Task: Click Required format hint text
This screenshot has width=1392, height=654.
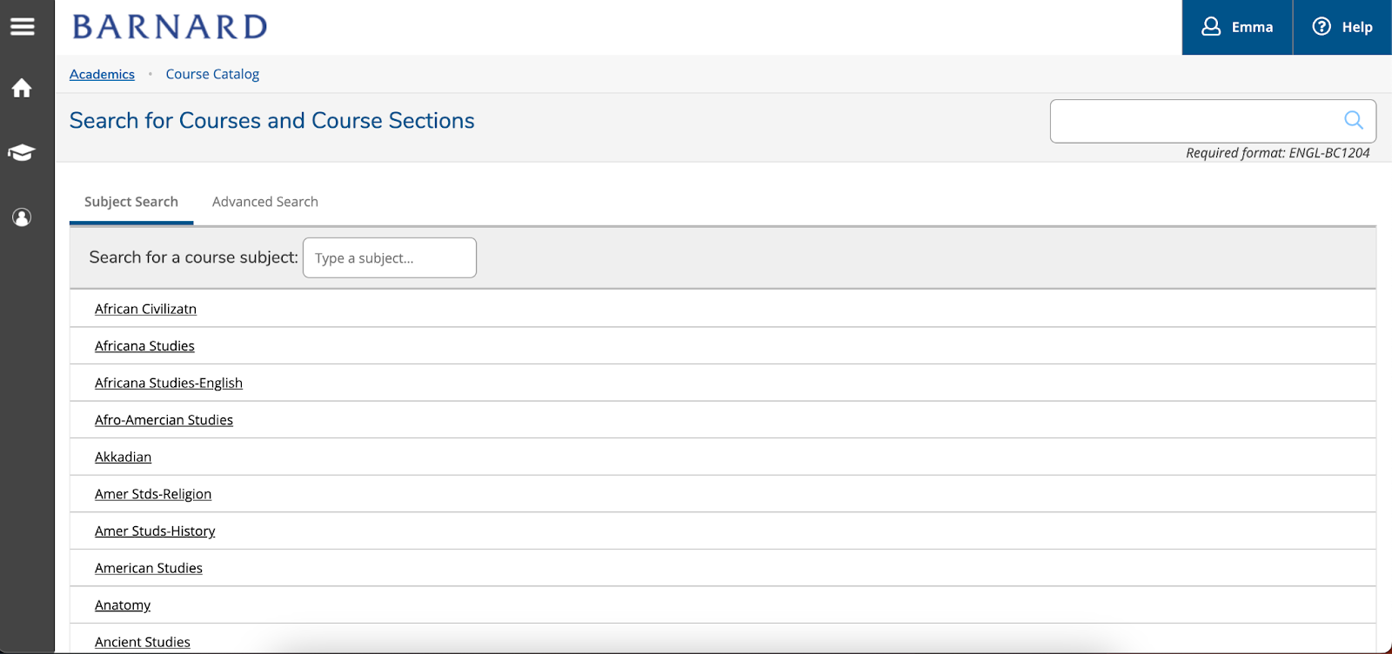Action: [x=1277, y=153]
